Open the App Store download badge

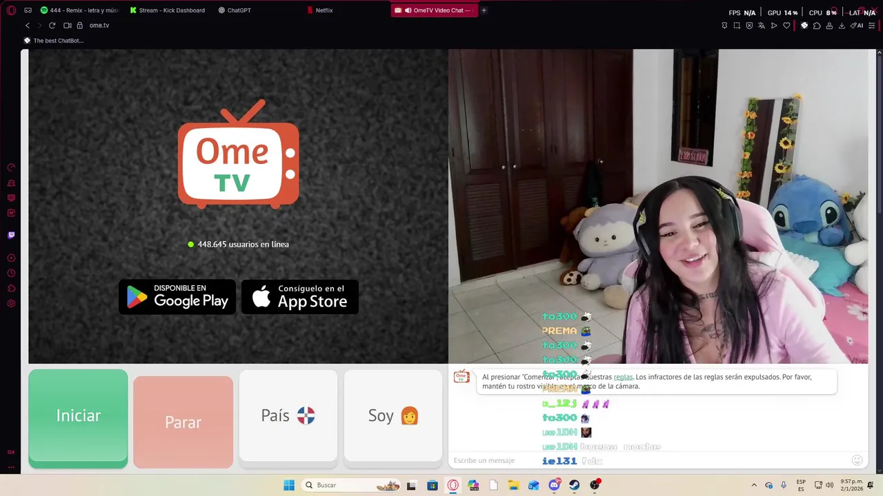point(299,297)
